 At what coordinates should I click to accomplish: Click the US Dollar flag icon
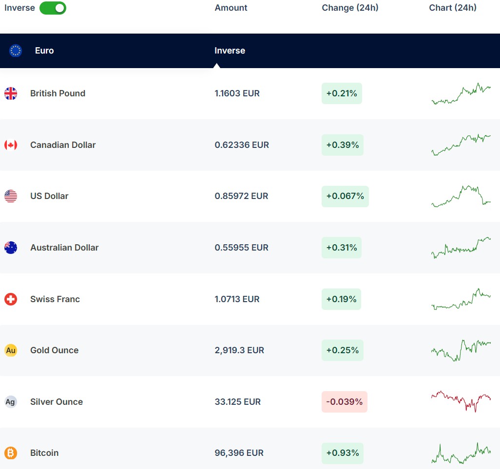pos(11,196)
